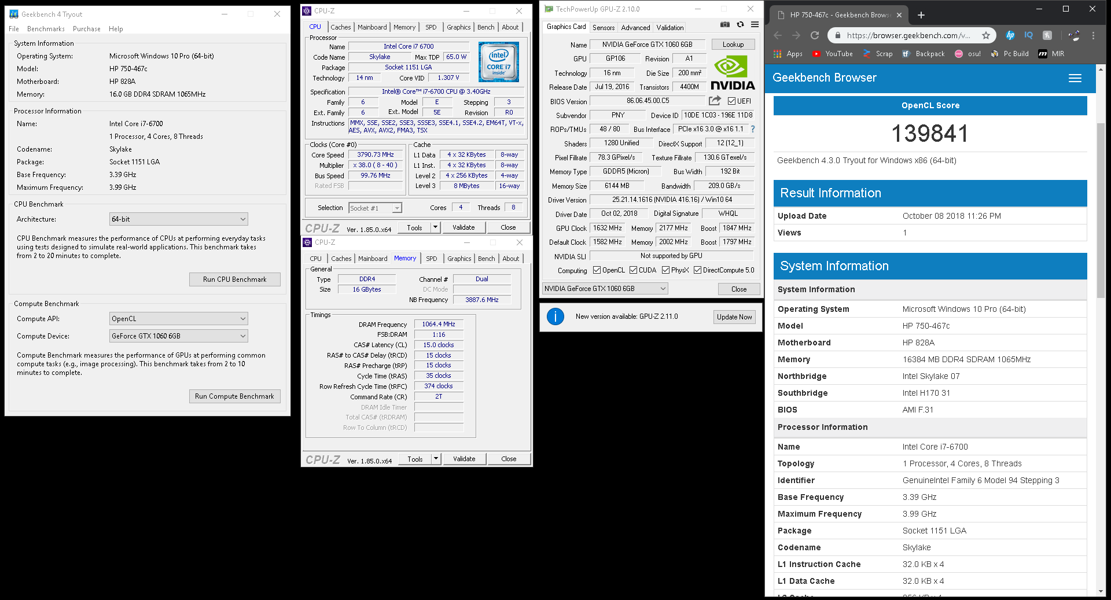The image size is (1111, 600).
Task: Open the Chrome profile avatar
Action: 1074,35
